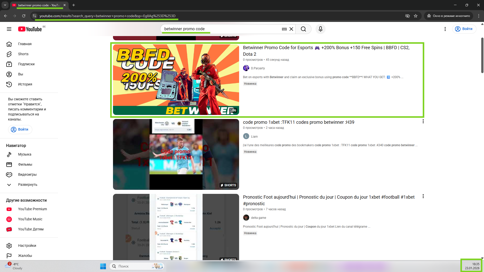The image size is (484, 272).
Task: Open the Музыка music icon
Action: pos(9,155)
